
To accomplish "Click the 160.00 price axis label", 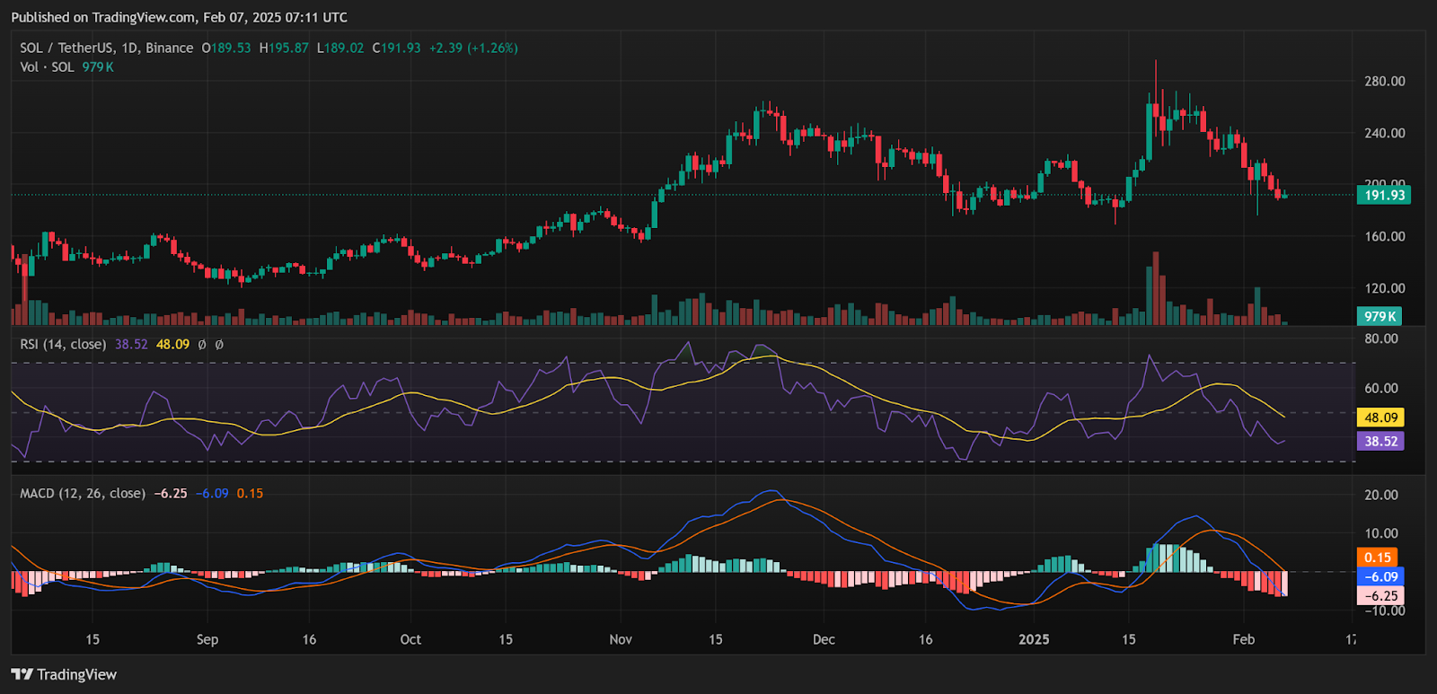I will [x=1384, y=237].
